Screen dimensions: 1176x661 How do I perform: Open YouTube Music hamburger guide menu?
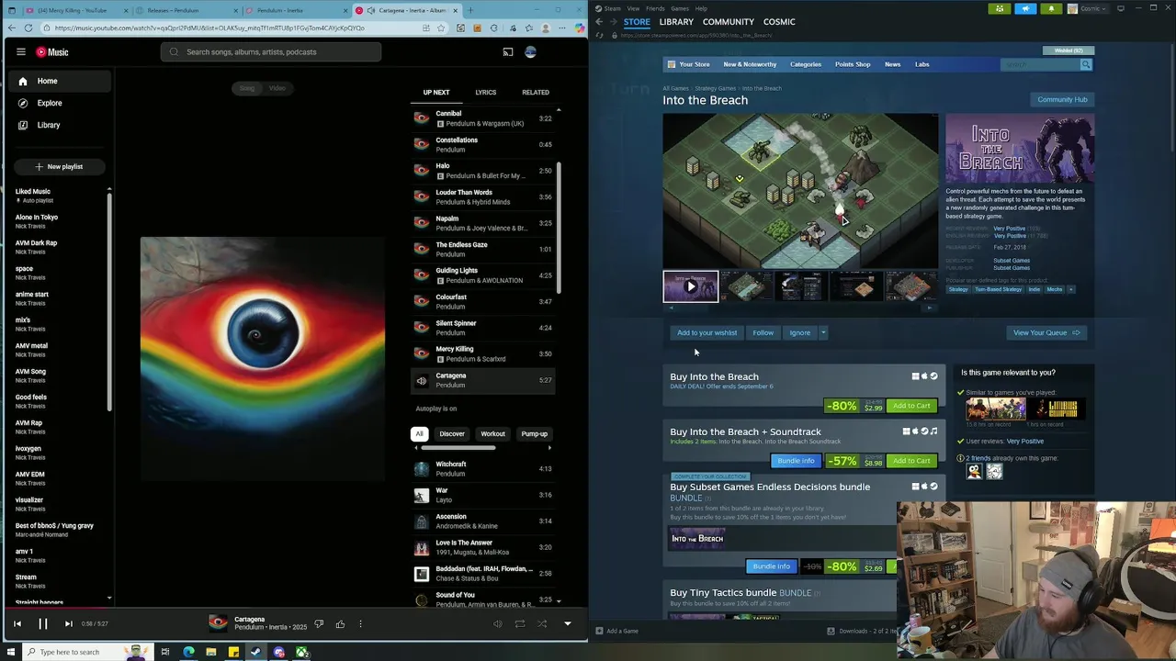pyautogui.click(x=21, y=52)
